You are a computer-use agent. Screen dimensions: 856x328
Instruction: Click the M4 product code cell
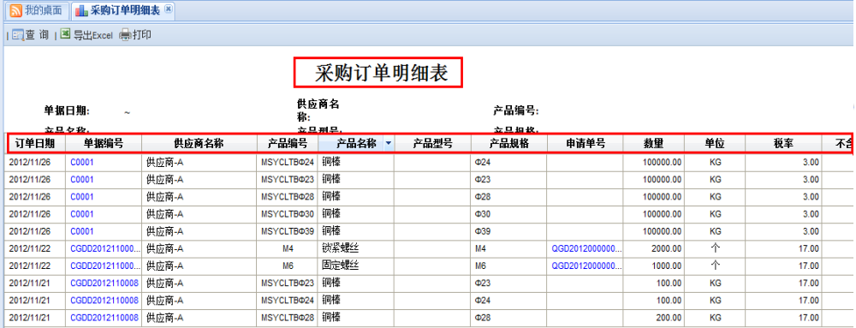(288, 249)
